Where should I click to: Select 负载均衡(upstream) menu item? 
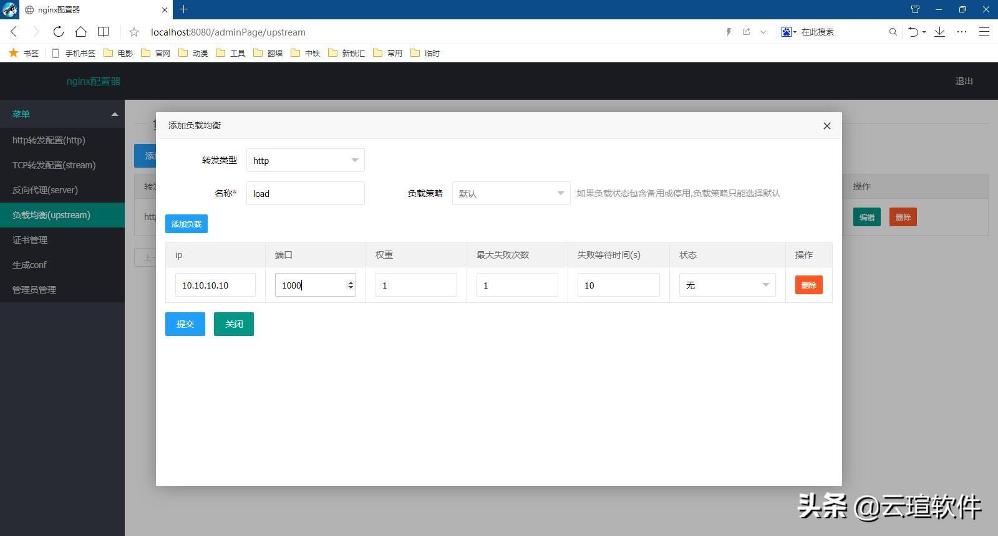(x=62, y=215)
